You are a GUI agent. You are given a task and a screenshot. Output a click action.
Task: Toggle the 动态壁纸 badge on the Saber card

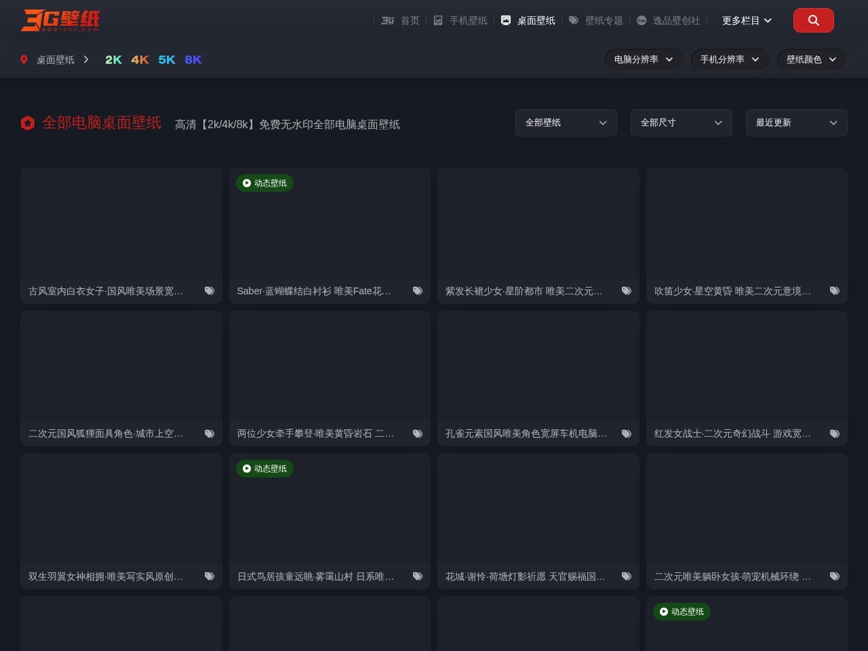coord(264,183)
